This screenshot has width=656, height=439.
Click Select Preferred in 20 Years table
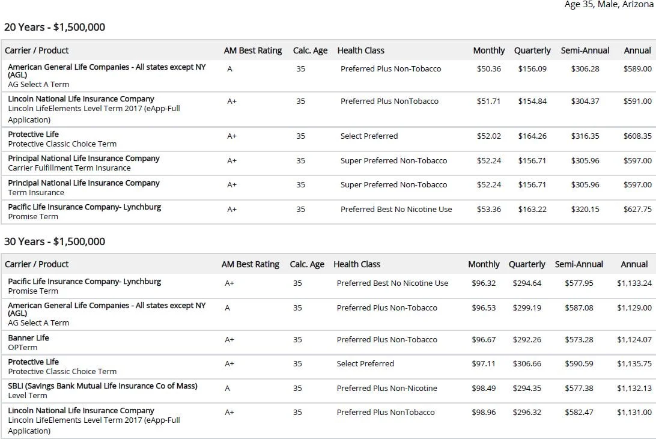click(369, 136)
